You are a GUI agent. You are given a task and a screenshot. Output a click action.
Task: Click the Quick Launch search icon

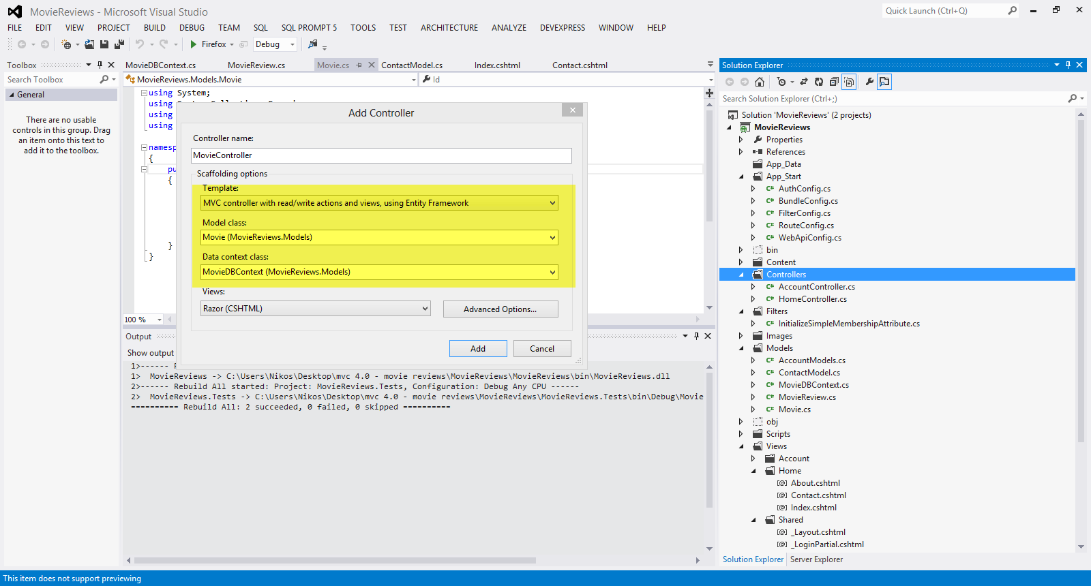(x=1012, y=10)
